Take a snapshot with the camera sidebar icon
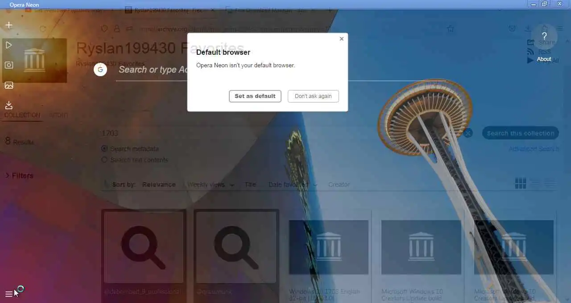 tap(9, 65)
